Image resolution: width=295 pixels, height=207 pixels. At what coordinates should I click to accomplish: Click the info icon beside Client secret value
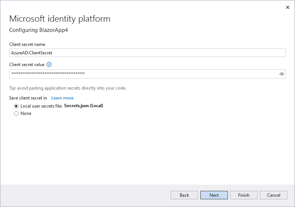coord(49,65)
